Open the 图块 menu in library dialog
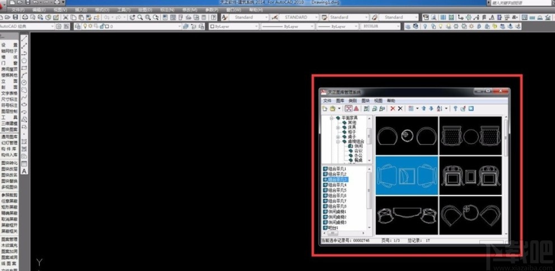 click(x=365, y=101)
